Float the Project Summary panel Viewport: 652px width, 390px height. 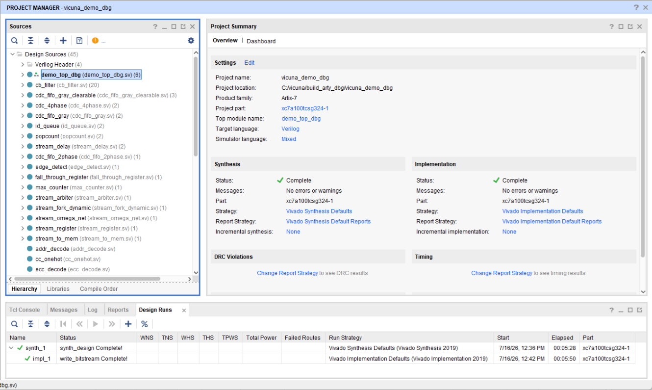630,26
